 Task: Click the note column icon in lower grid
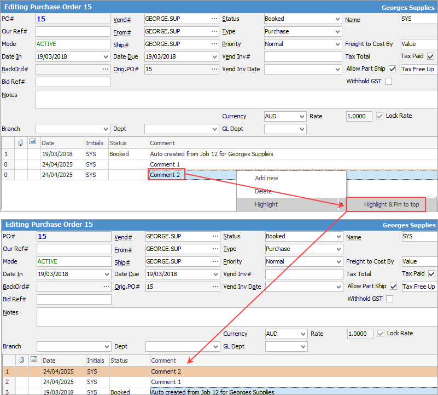click(34, 360)
